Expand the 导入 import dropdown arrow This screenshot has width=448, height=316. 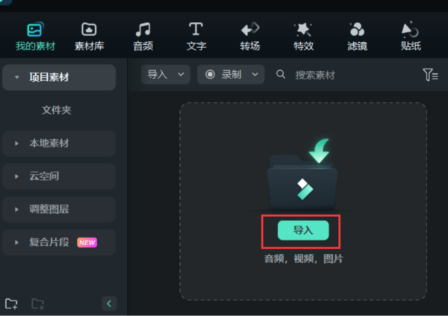[181, 75]
